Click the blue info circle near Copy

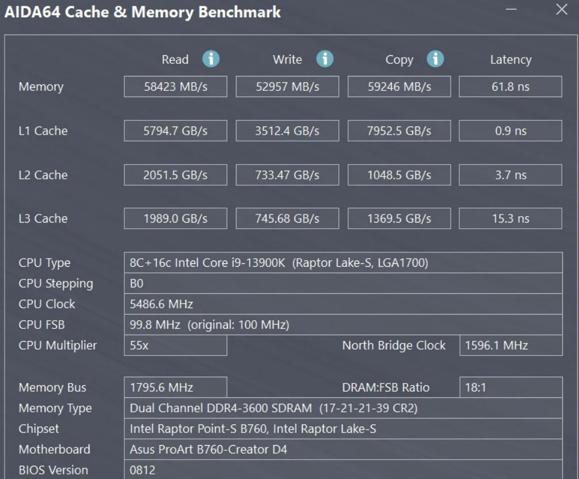point(435,59)
